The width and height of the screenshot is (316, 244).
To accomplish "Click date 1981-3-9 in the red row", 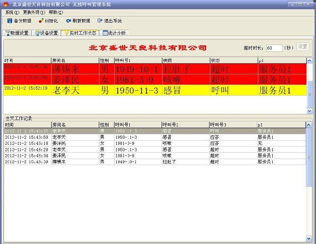I will coord(134,80).
